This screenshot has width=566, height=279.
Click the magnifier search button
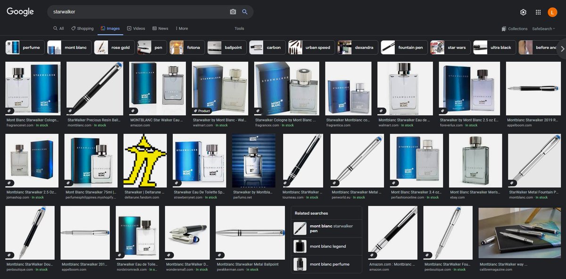[x=245, y=12]
